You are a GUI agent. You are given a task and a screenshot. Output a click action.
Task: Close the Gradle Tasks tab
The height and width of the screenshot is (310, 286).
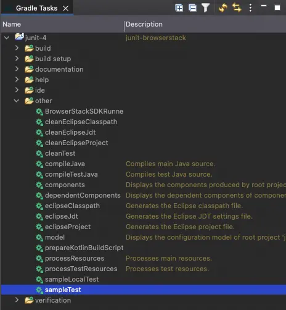[x=65, y=9]
